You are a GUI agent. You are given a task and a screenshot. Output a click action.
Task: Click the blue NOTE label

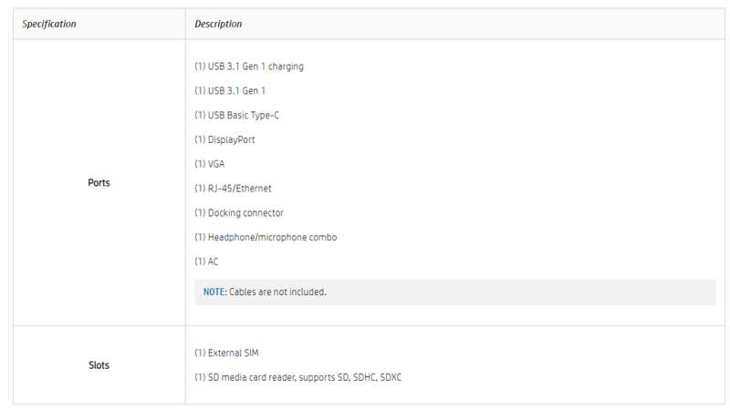click(214, 291)
